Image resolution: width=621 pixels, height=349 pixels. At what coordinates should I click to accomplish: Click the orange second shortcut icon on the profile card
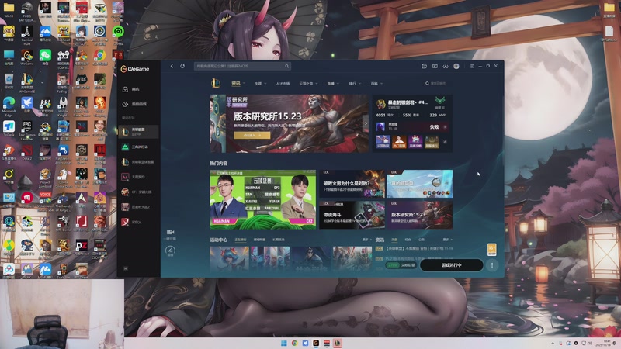(x=399, y=142)
